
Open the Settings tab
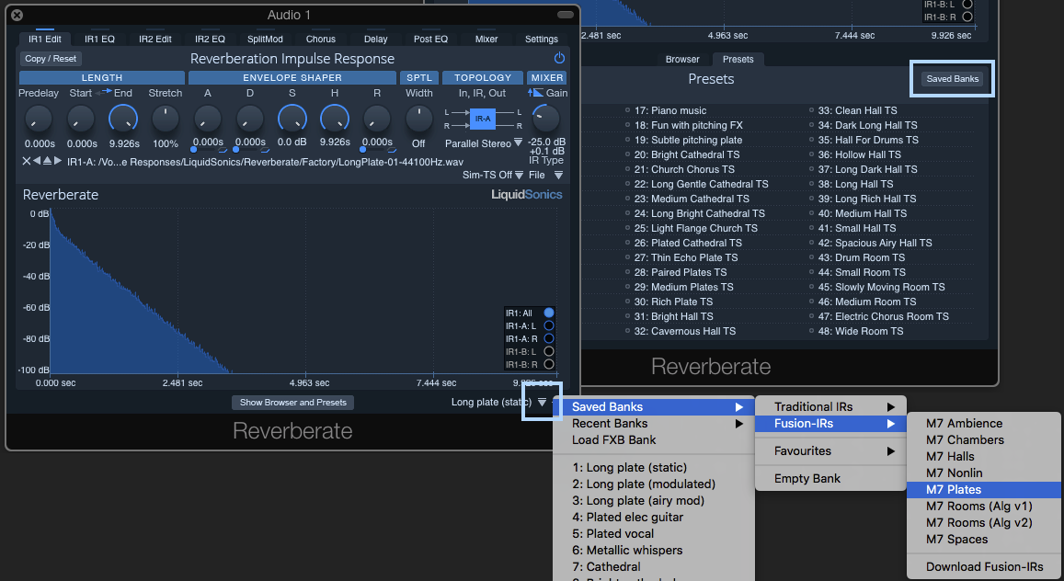click(x=542, y=39)
